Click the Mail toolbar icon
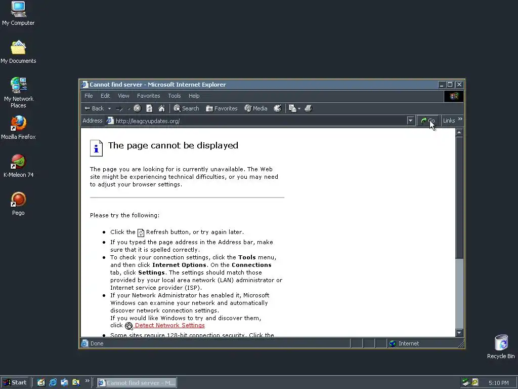 tap(292, 108)
